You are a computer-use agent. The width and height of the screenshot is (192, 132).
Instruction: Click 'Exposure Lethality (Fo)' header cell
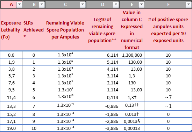tap(11, 30)
